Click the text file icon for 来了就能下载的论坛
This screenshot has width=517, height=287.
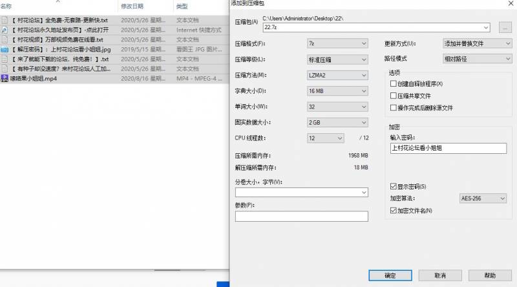point(5,59)
